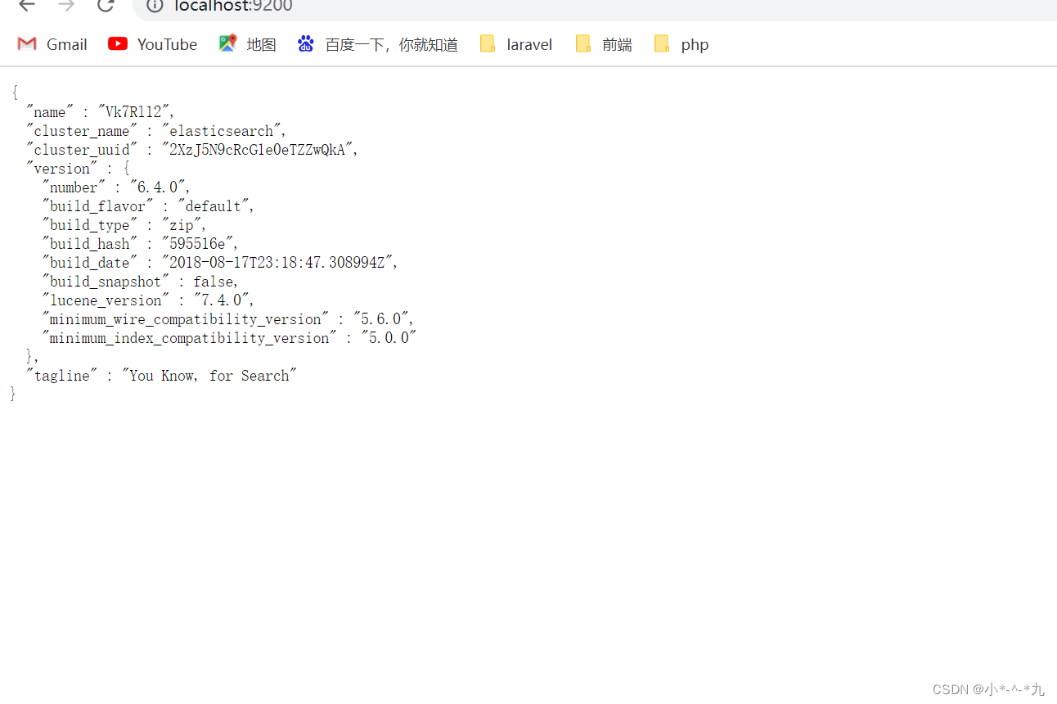The width and height of the screenshot is (1057, 704).
Task: Open the Gmail bookmark
Action: click(52, 44)
